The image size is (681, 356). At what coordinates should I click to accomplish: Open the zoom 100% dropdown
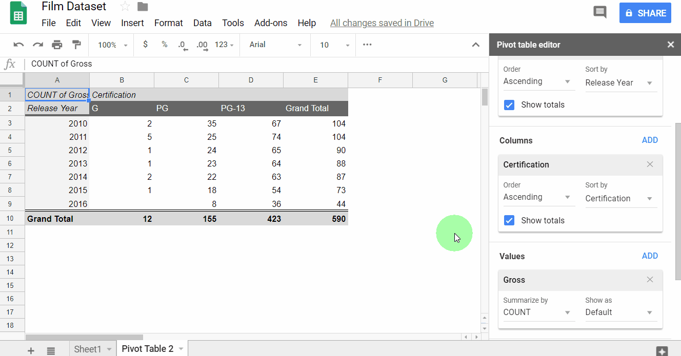pos(112,45)
